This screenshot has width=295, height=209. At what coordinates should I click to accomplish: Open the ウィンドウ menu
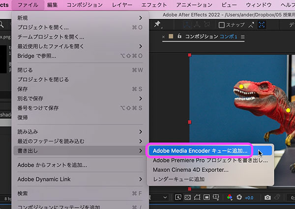[259, 5]
